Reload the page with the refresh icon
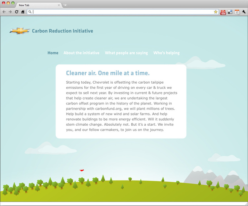The image size is (248, 206). pyautogui.click(x=17, y=12)
